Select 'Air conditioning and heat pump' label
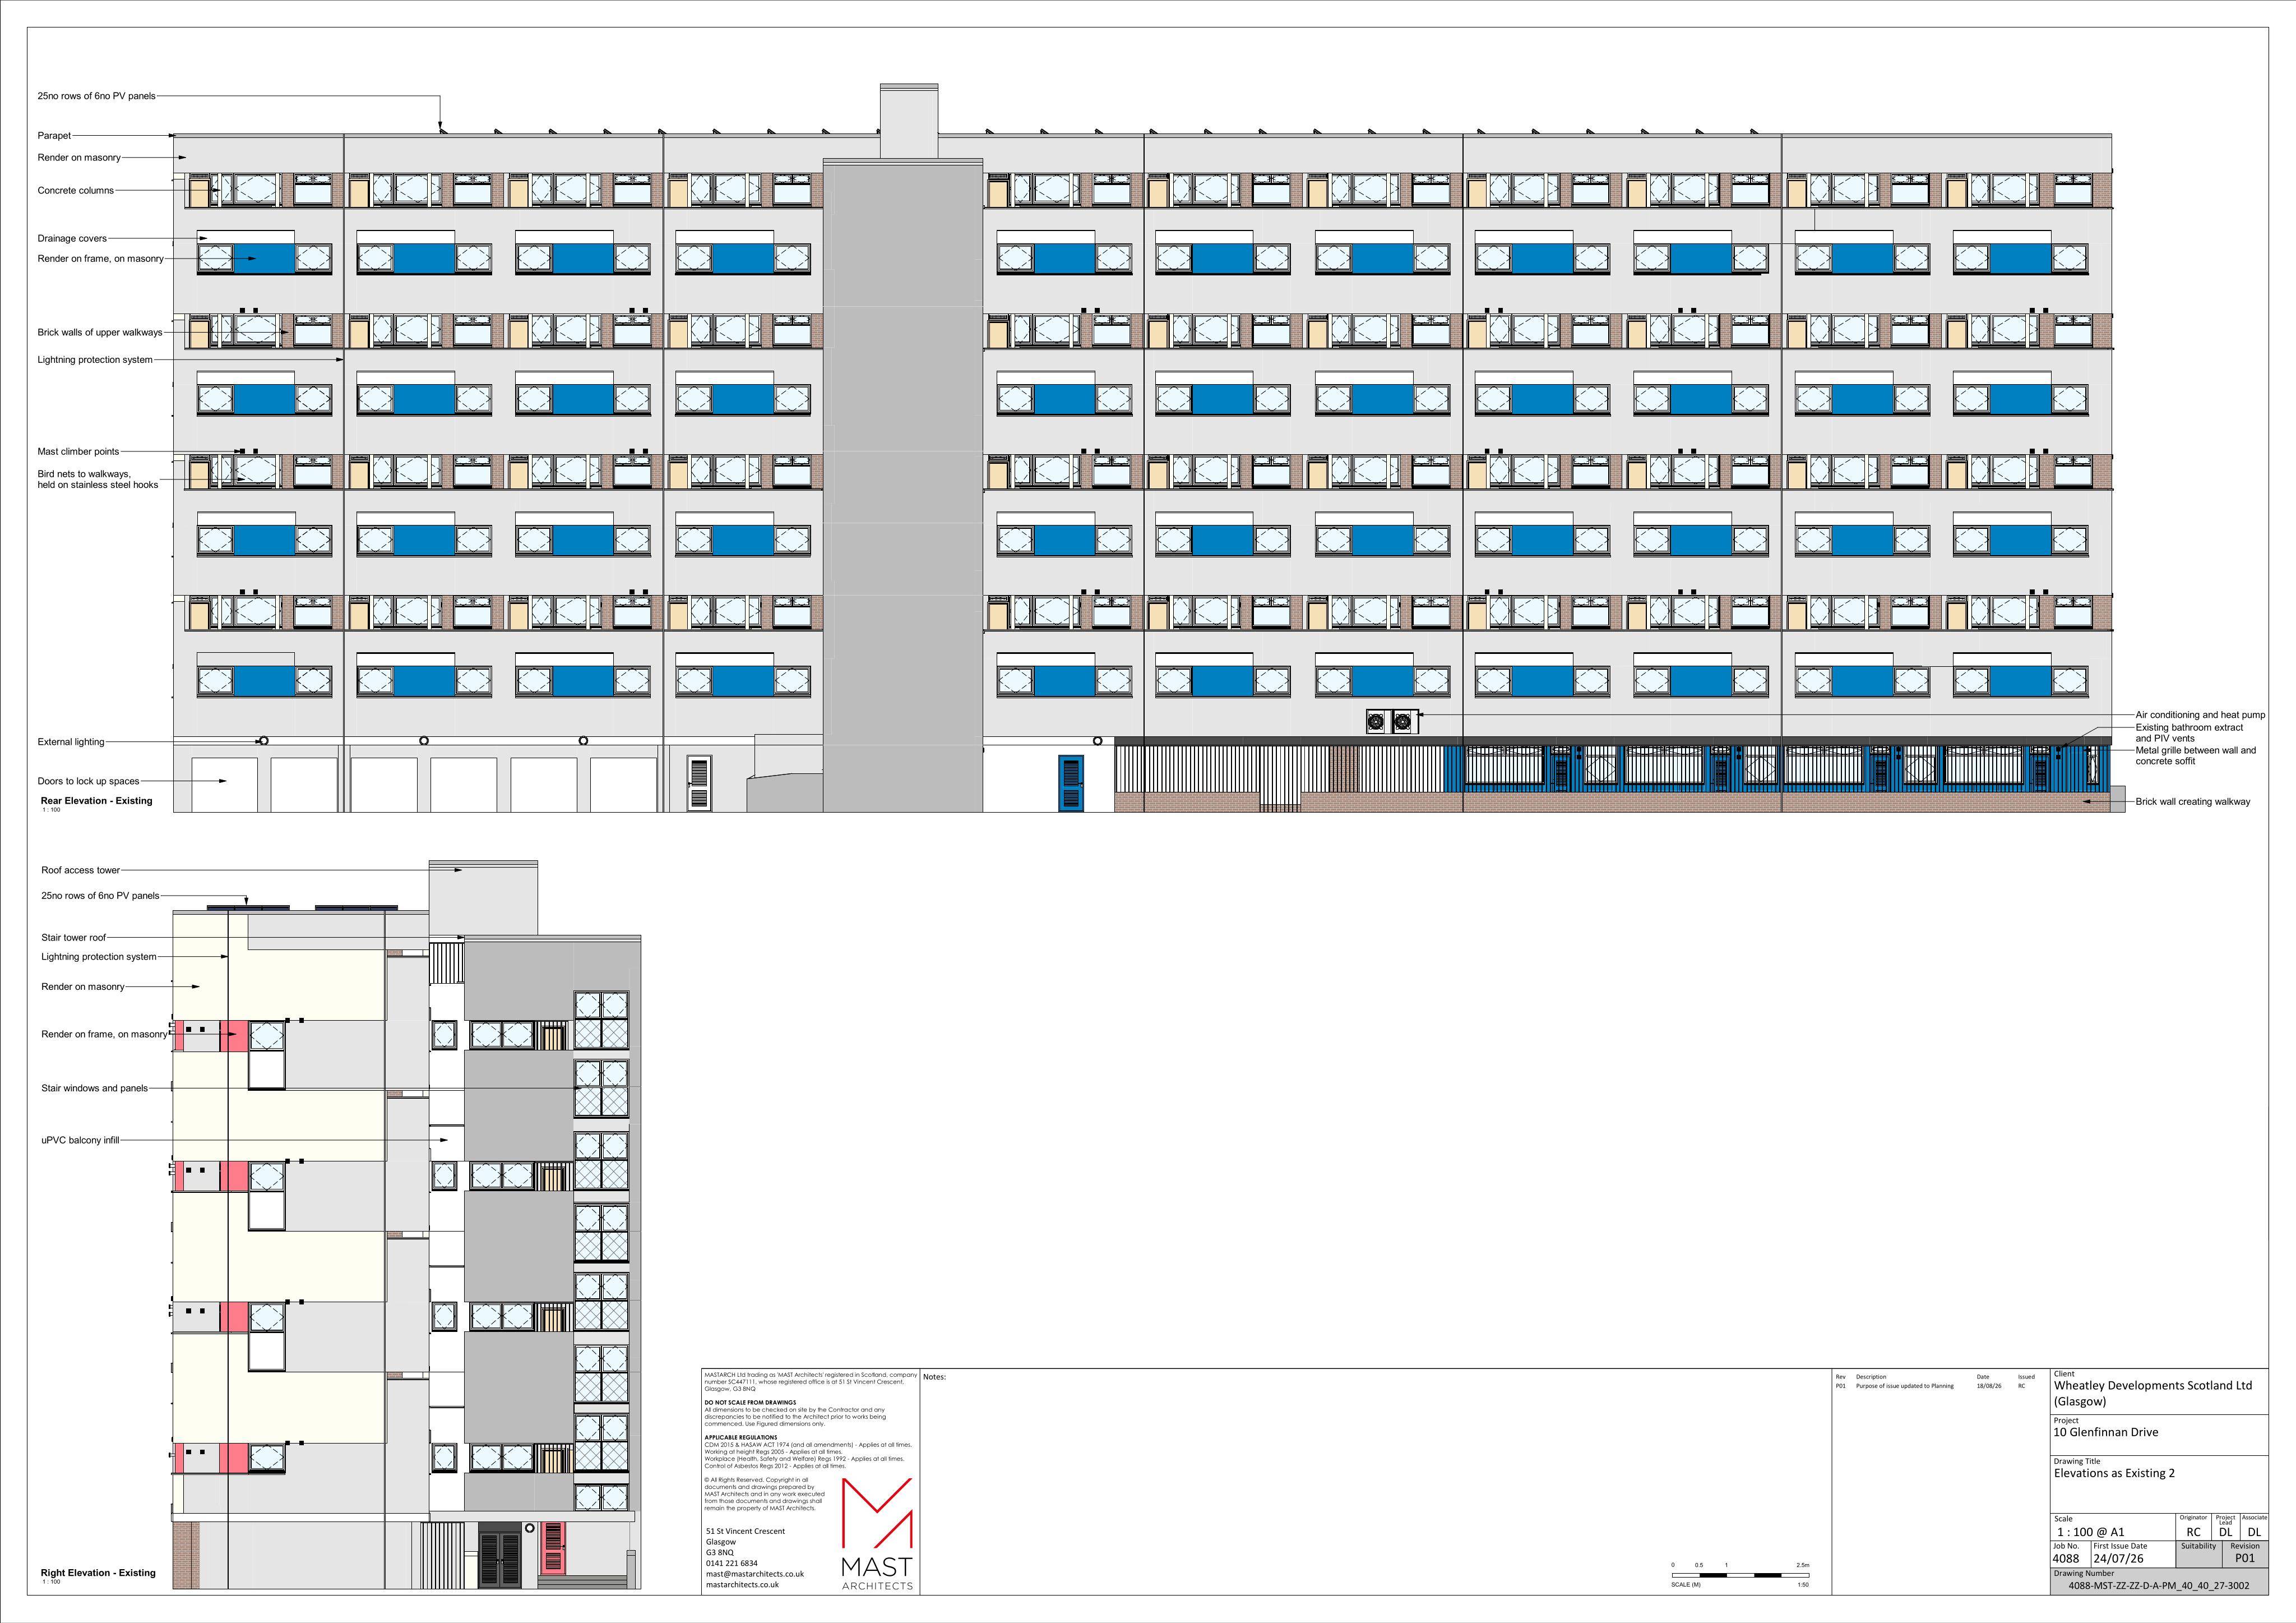Screen dimensions: 2296x1623 point(2200,714)
